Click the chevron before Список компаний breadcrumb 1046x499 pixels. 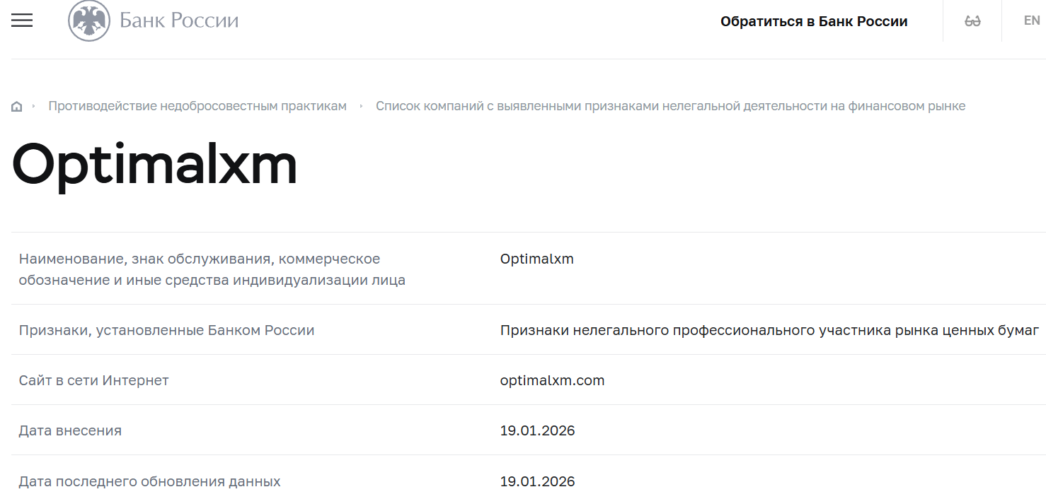361,106
